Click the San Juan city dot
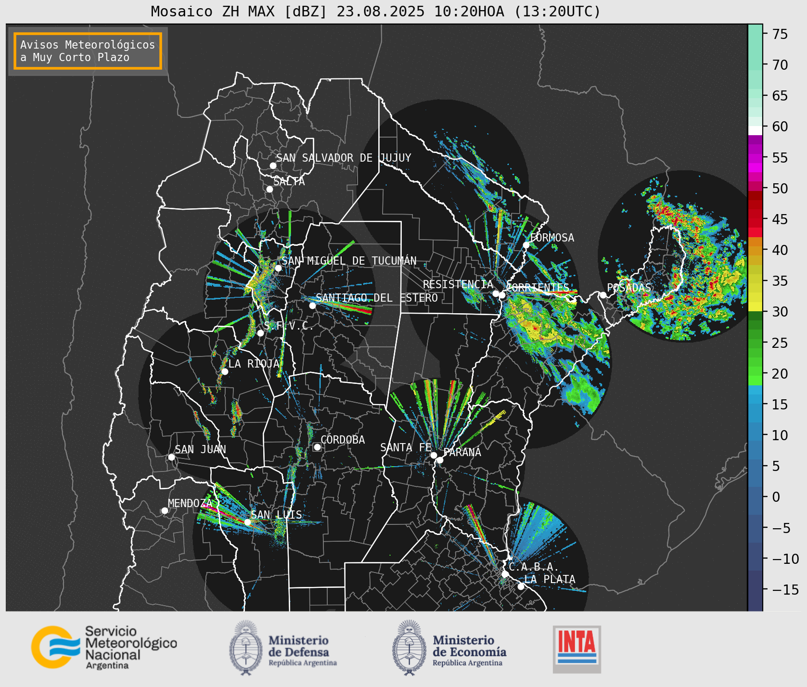 click(x=171, y=457)
